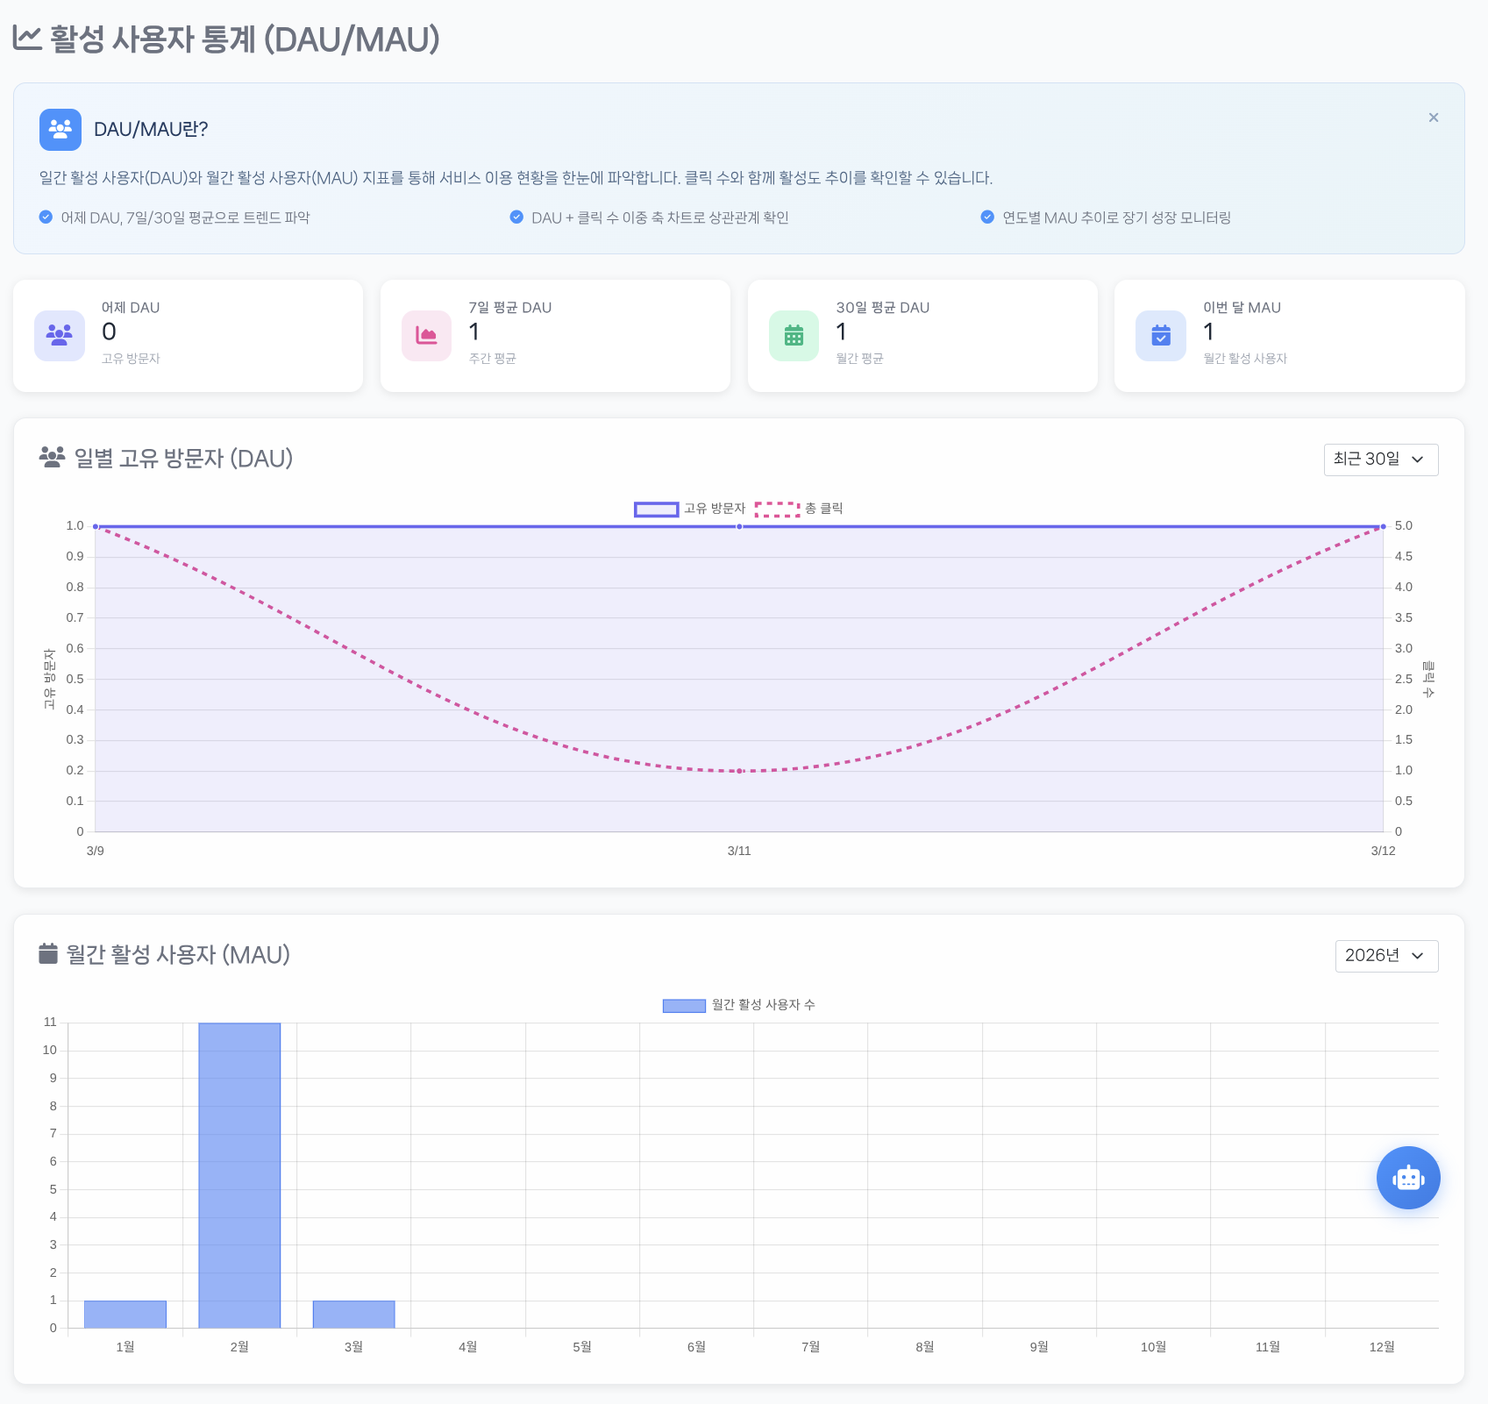This screenshot has height=1404, width=1488.
Task: Open the chatbot robot floating button
Action: (1407, 1178)
